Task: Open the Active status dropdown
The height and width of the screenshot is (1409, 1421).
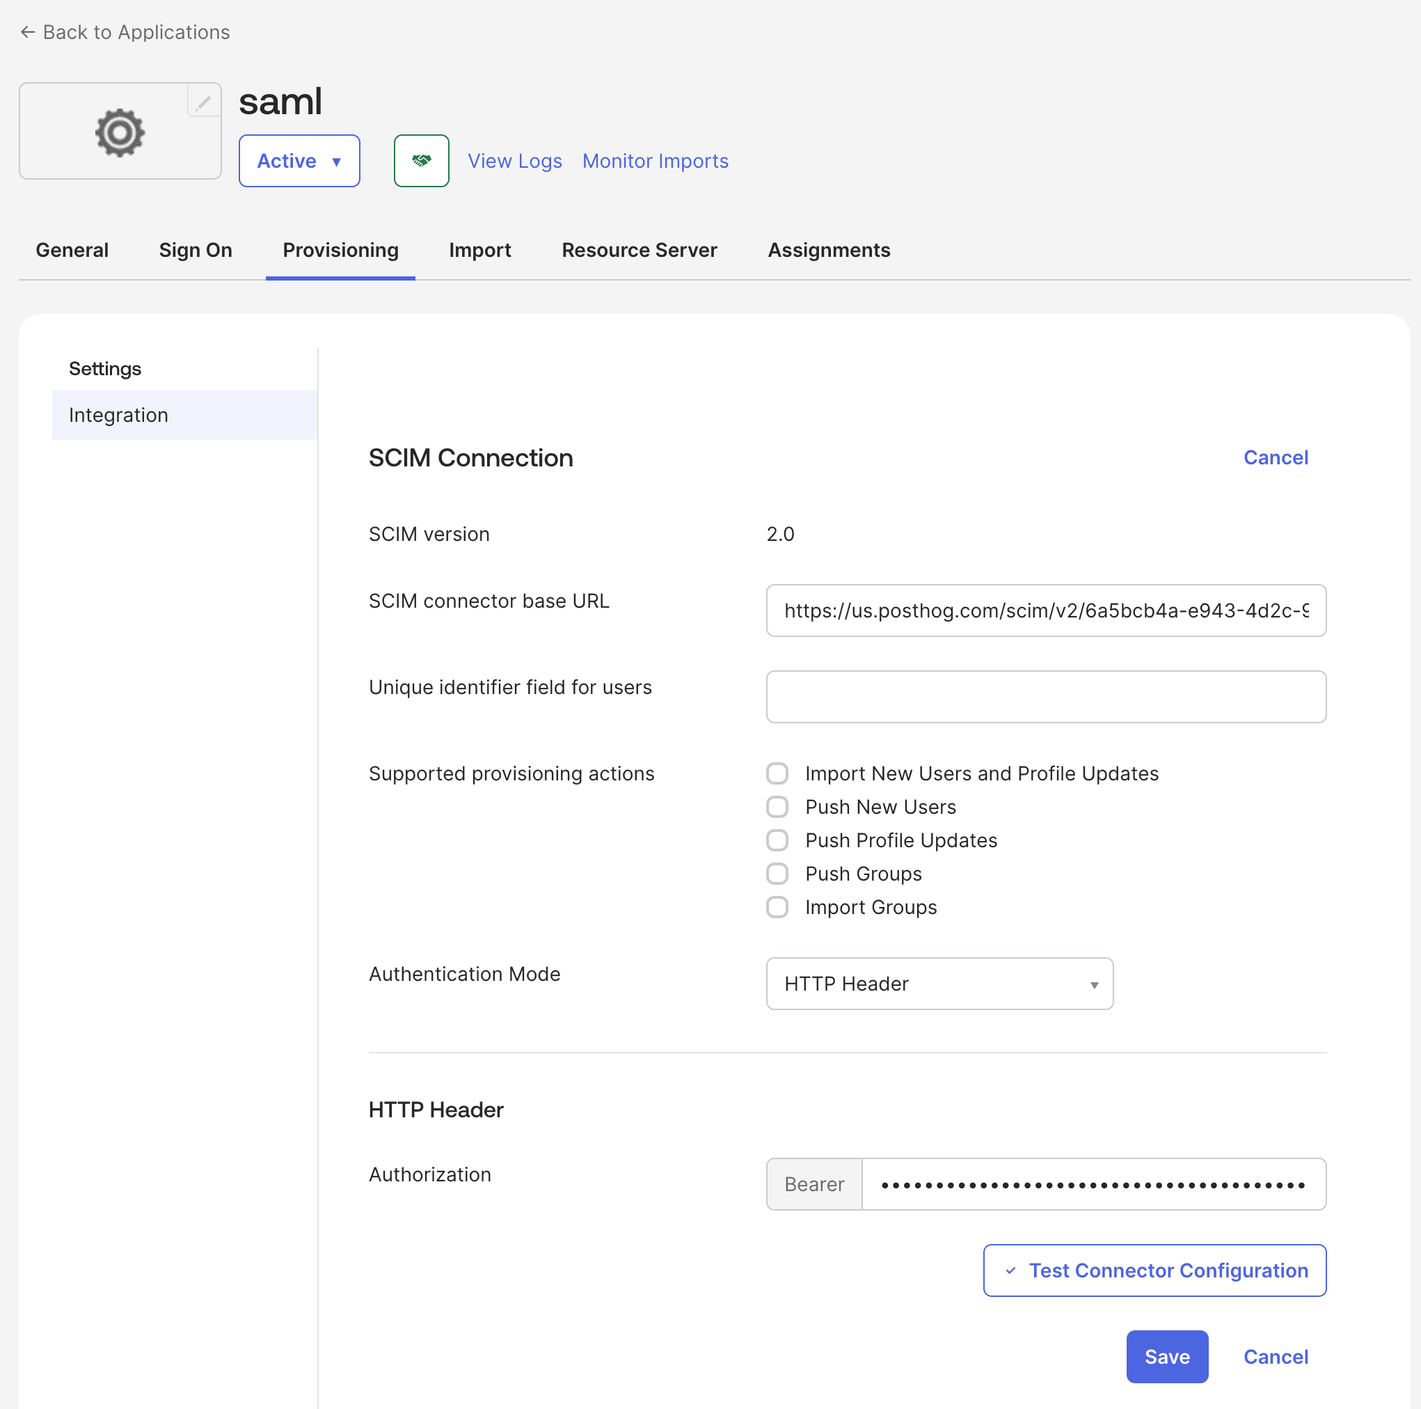Action: pos(299,160)
